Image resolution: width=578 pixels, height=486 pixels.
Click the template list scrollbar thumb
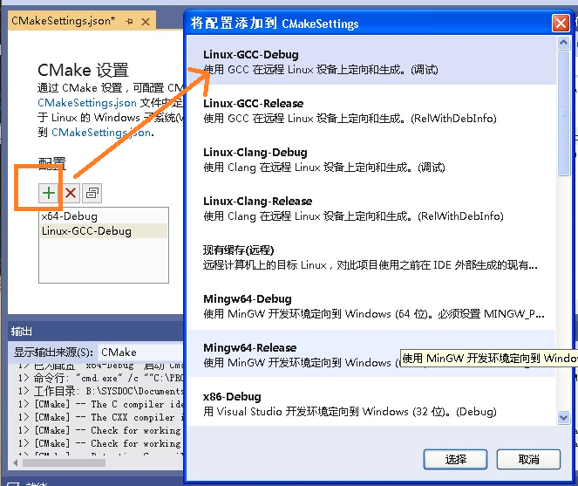pos(564,113)
